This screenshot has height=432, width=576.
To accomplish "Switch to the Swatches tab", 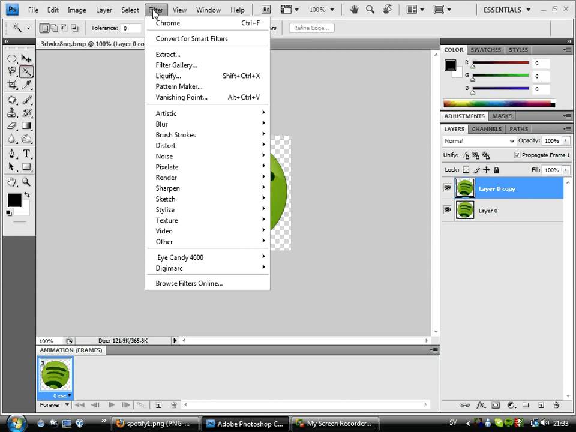I will point(485,50).
